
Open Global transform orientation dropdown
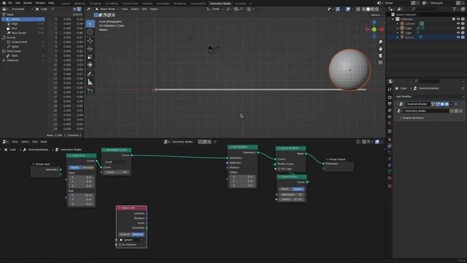point(216,9)
